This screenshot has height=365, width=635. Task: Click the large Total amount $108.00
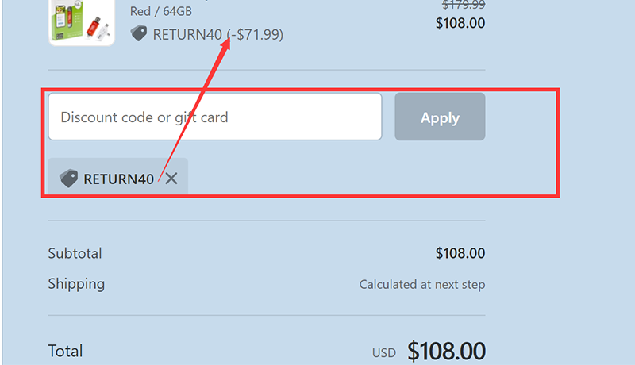pyautogui.click(x=446, y=351)
